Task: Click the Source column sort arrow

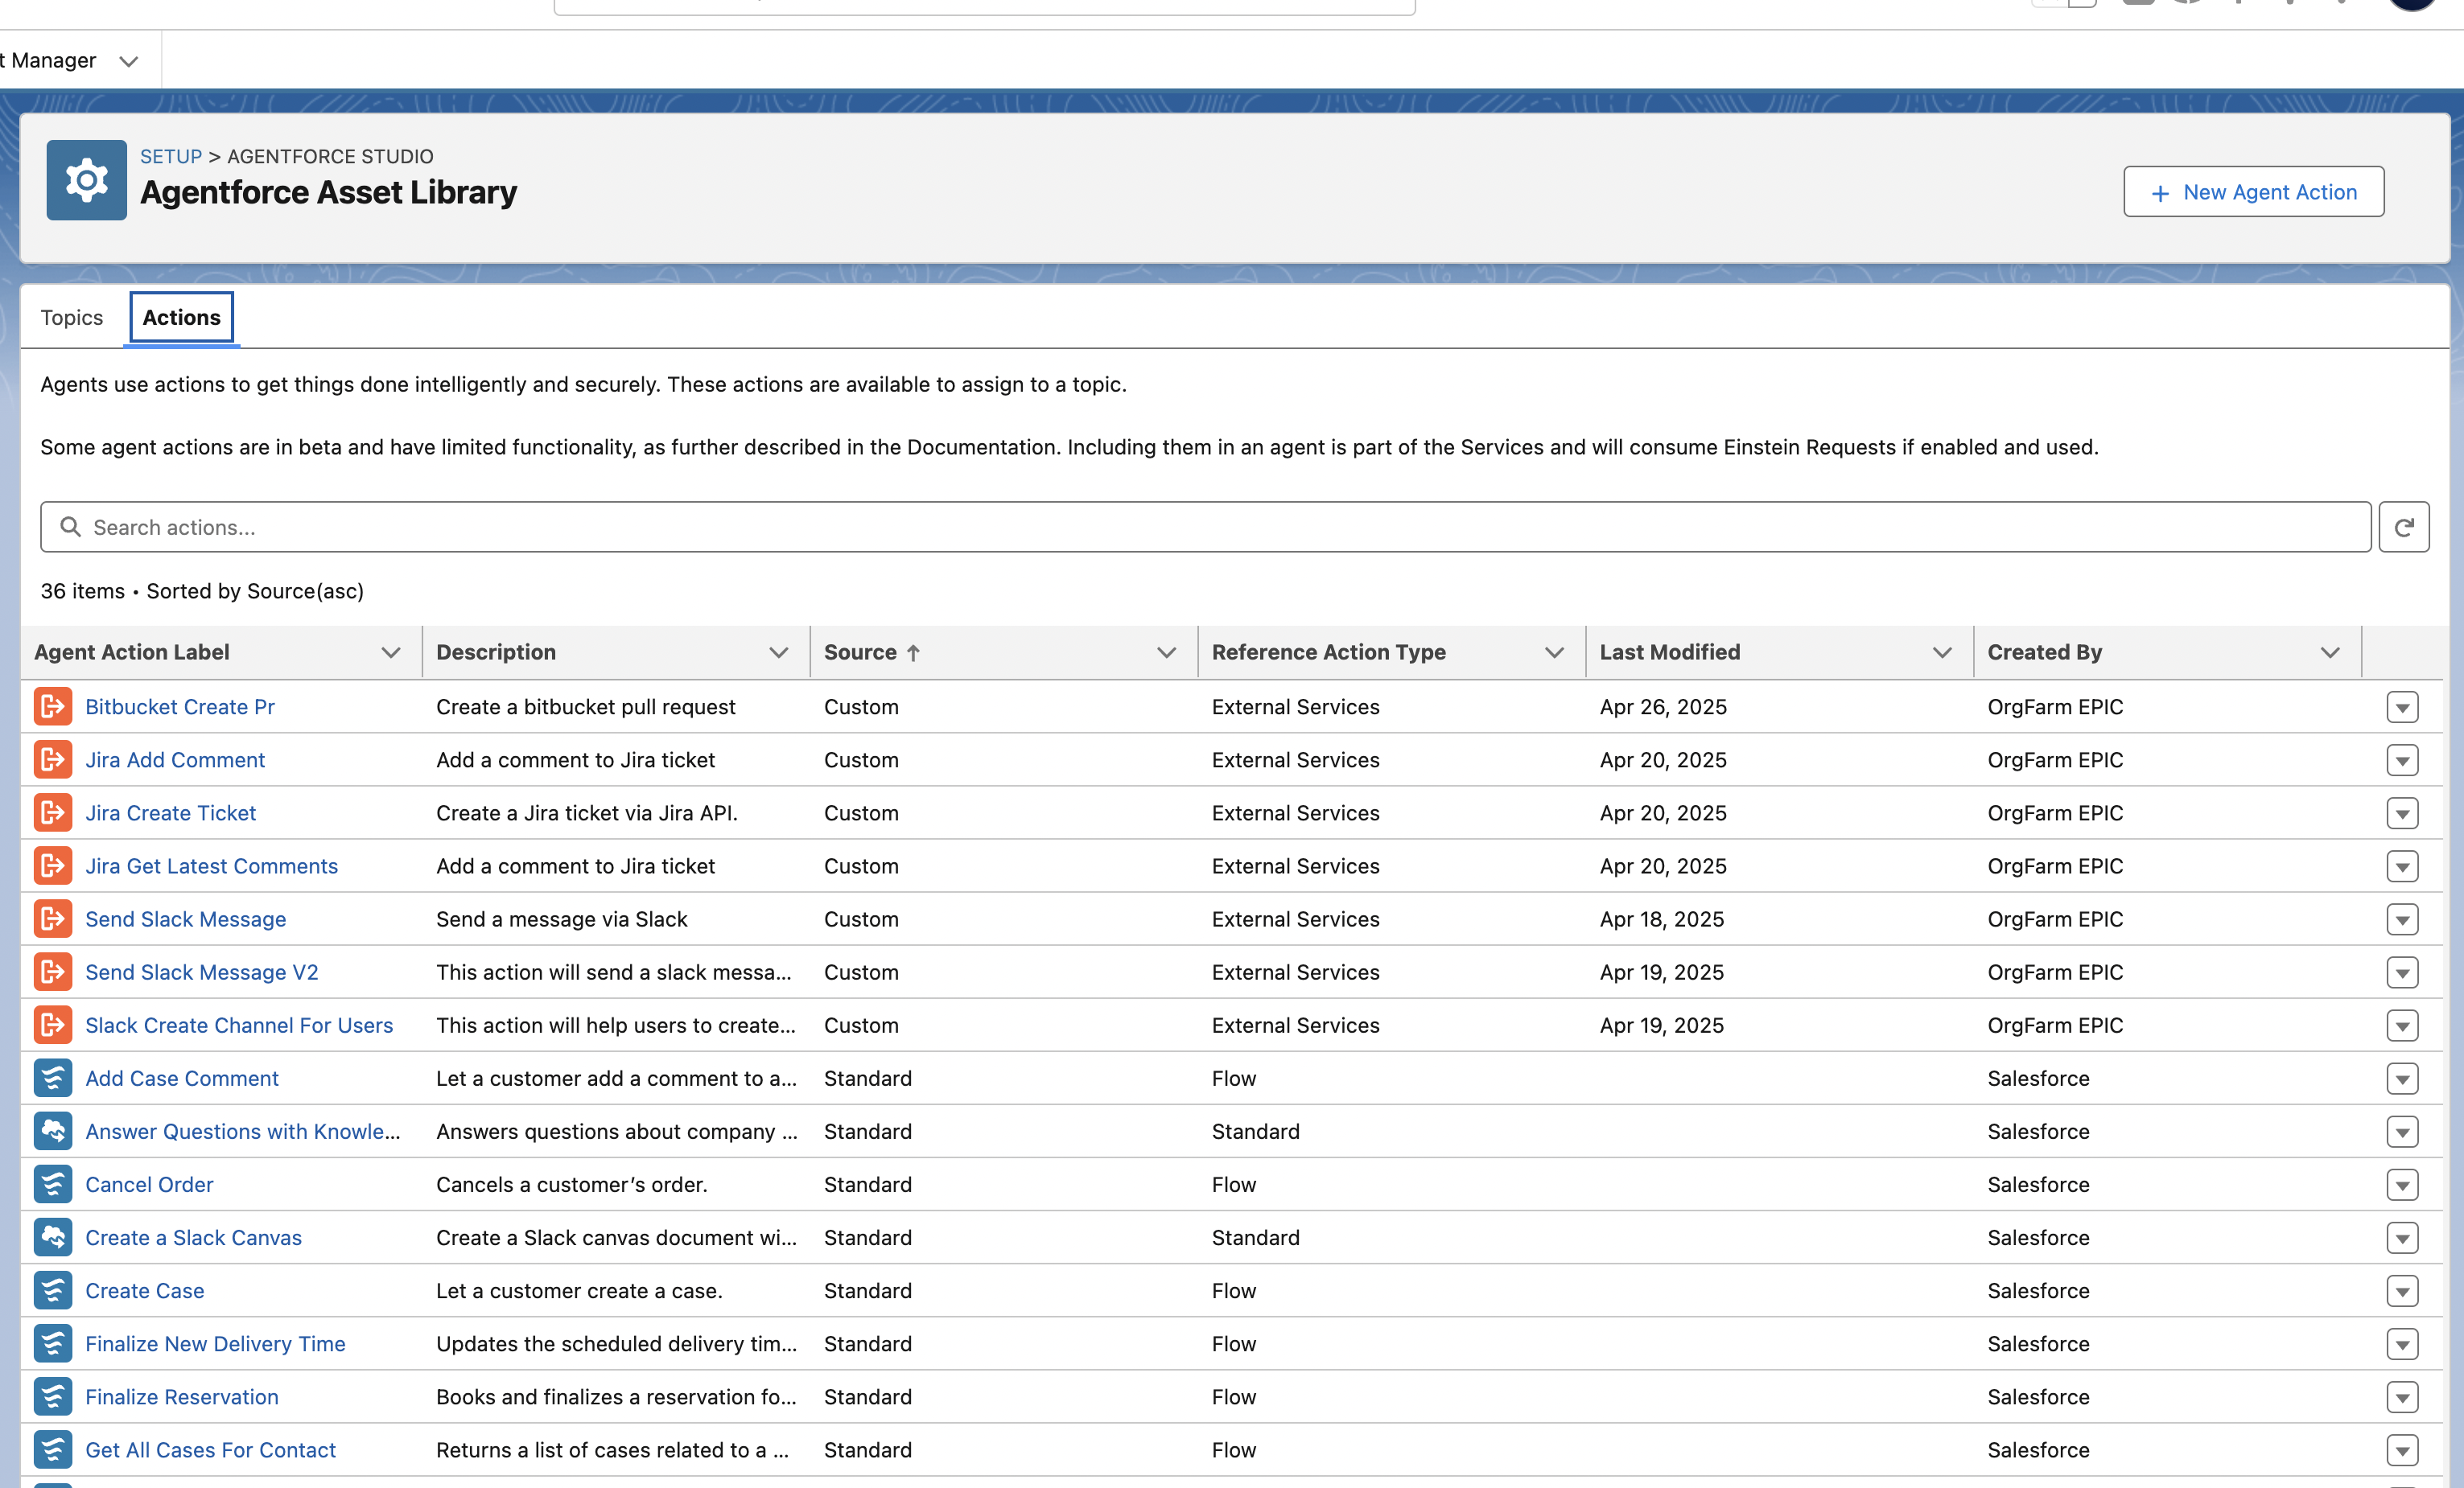Action: pyautogui.click(x=913, y=652)
